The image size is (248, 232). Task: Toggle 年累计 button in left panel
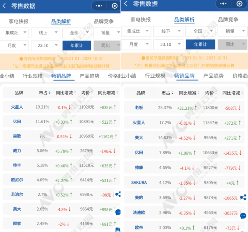(77, 46)
